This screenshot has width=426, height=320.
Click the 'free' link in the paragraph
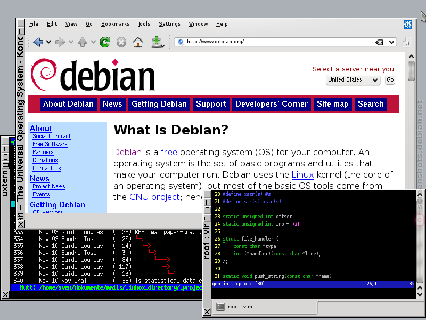pos(169,152)
